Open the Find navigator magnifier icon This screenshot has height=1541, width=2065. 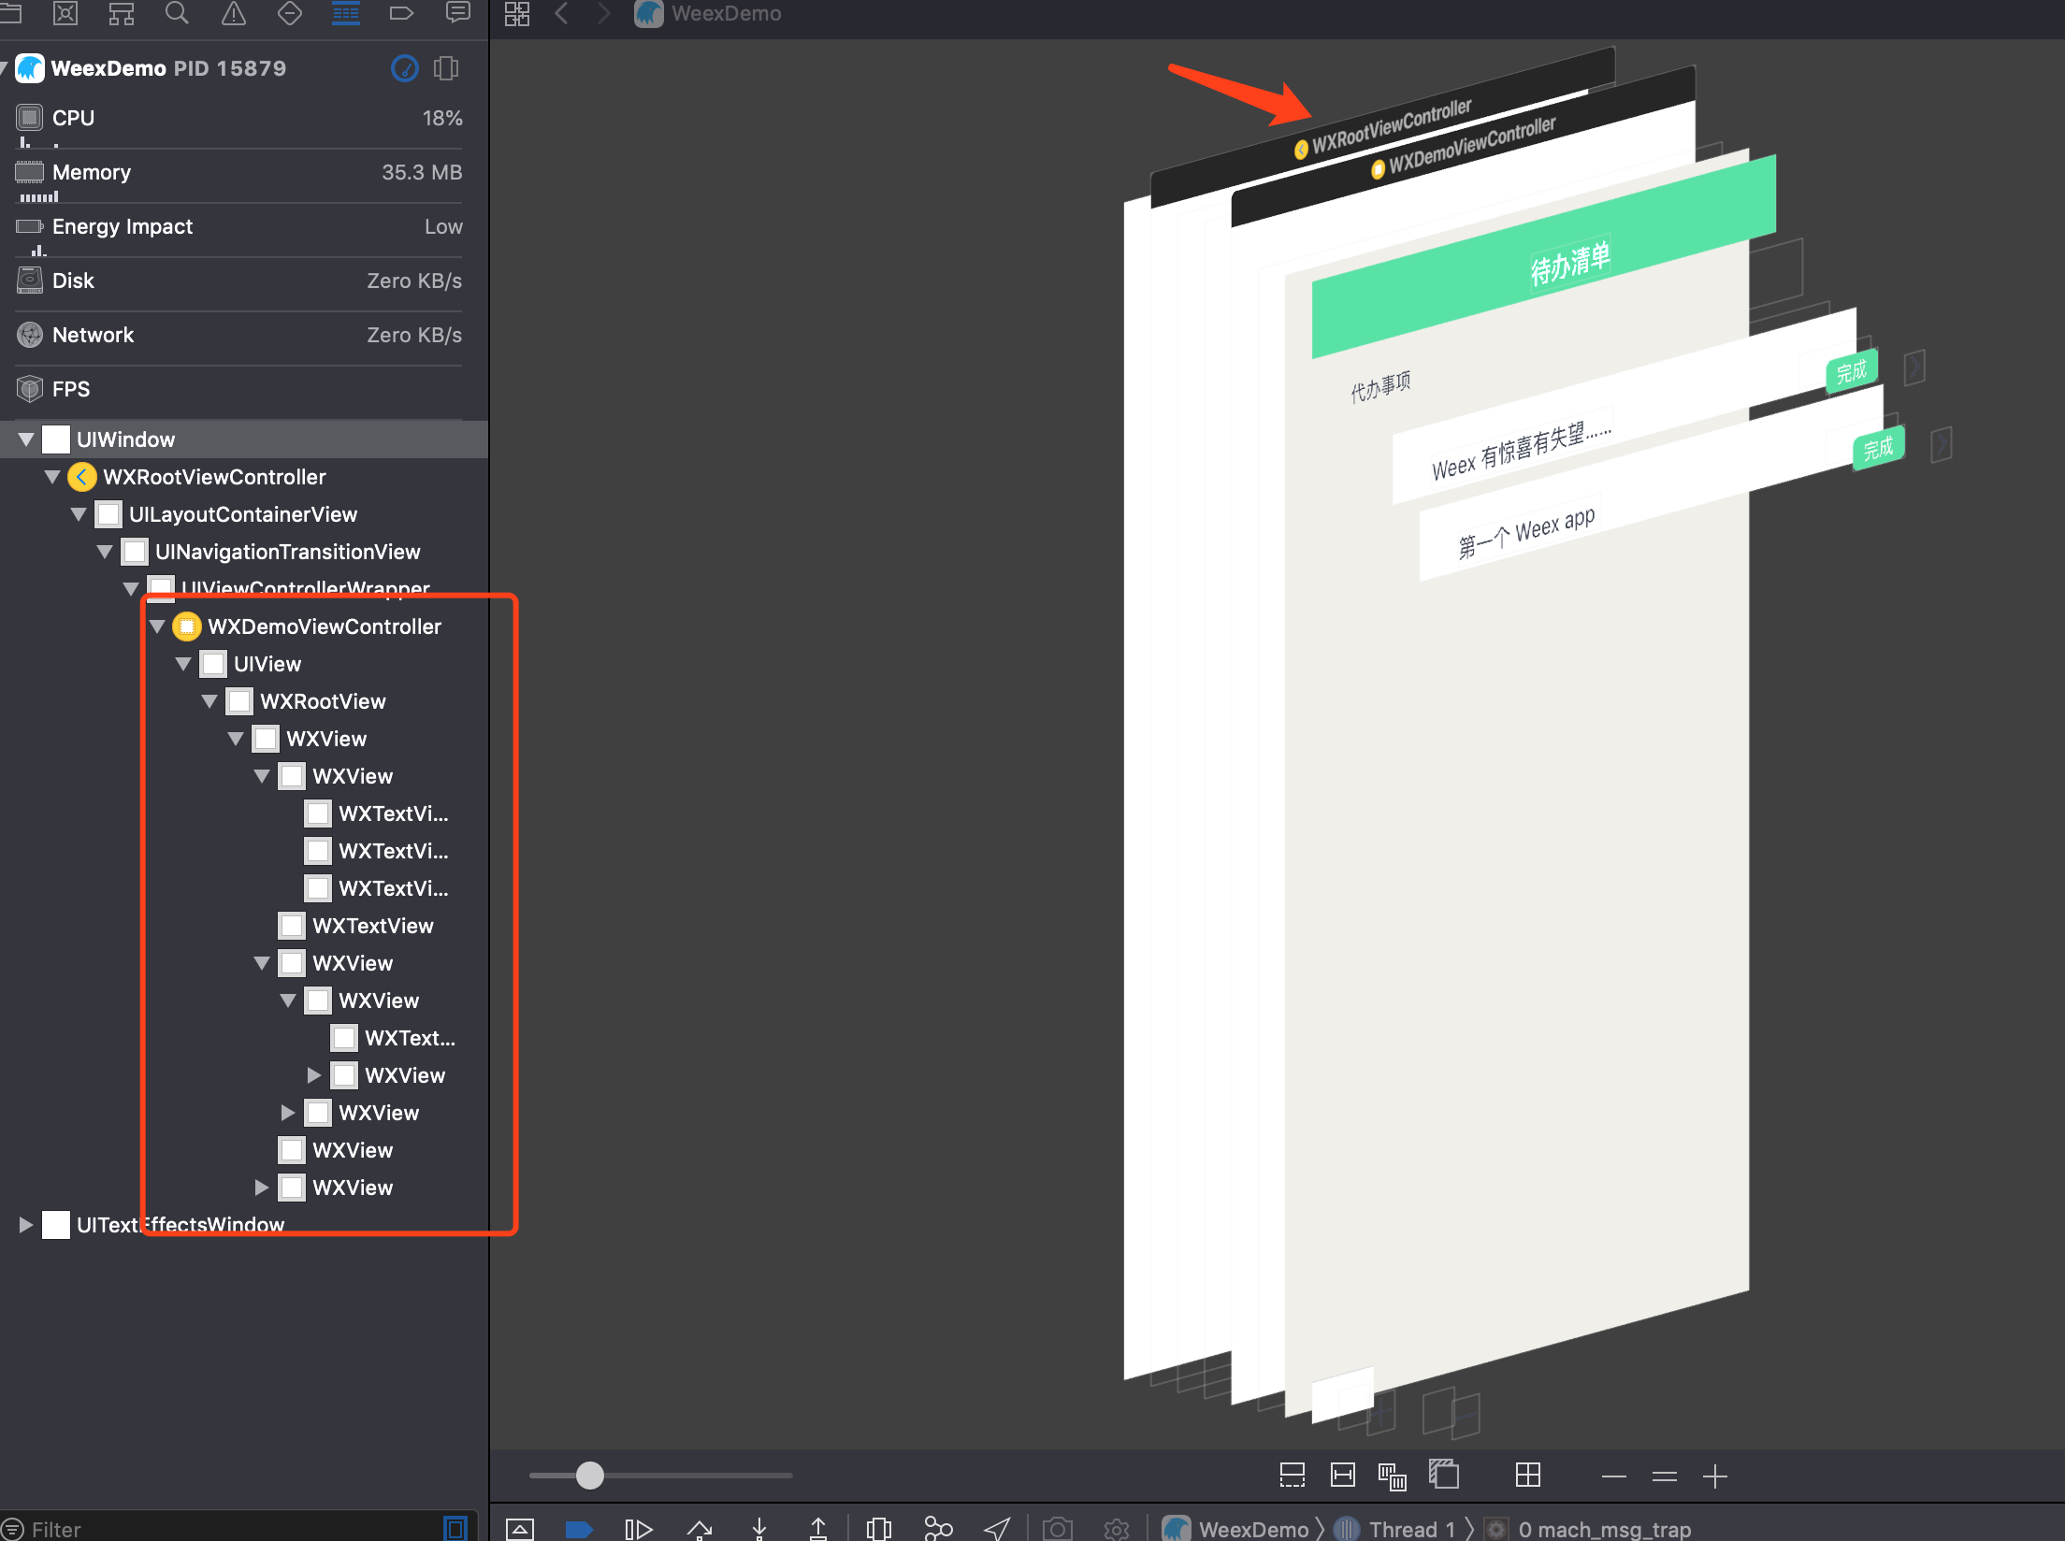tap(177, 13)
